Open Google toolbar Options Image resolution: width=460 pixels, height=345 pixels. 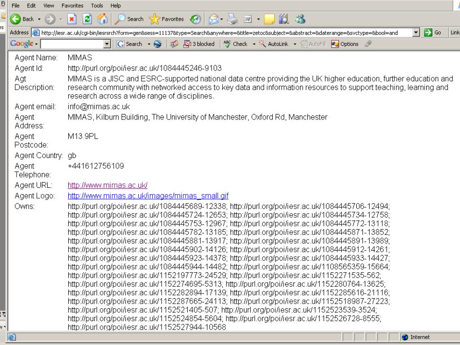(x=345, y=44)
